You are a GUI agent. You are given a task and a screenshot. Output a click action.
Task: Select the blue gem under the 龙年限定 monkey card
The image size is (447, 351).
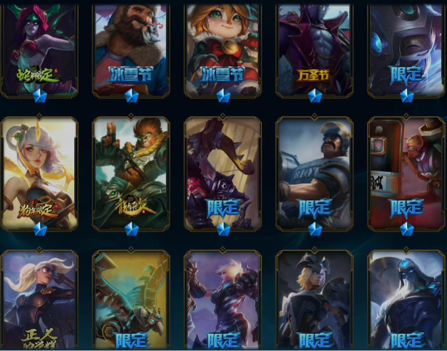(x=132, y=229)
